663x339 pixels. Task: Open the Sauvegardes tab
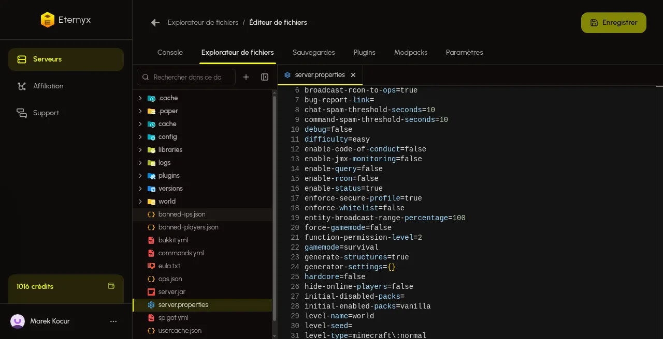[x=314, y=53]
